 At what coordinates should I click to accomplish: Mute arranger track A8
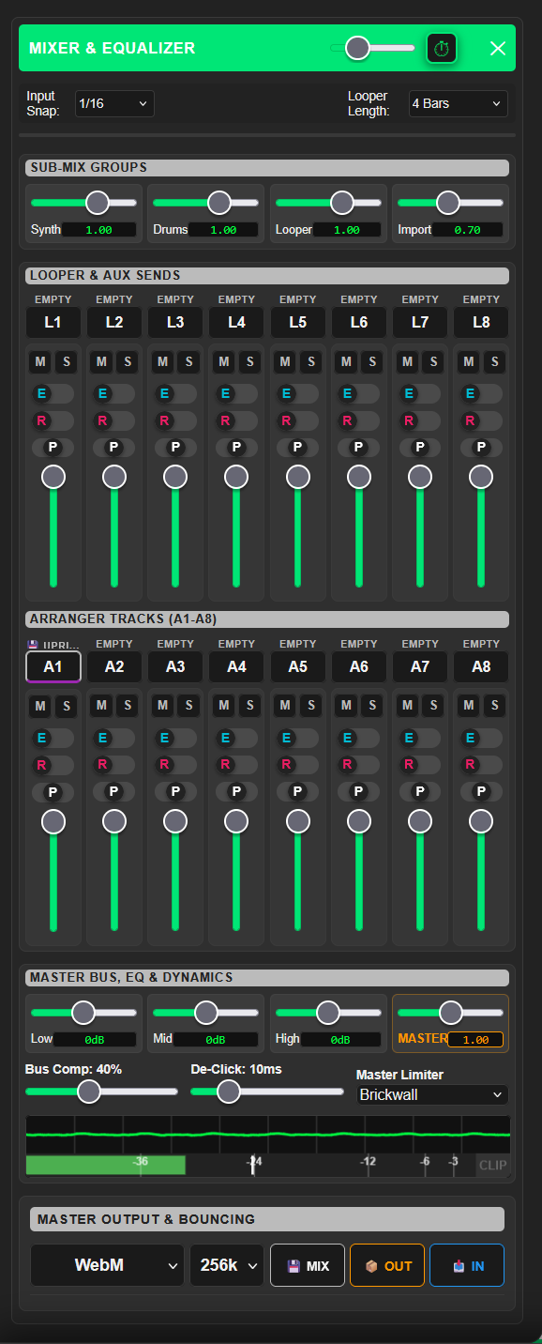click(469, 706)
